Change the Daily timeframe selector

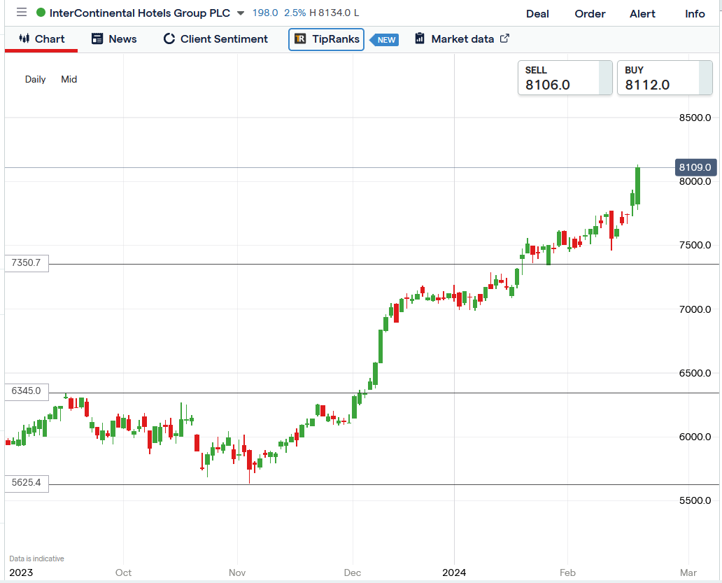[35, 79]
